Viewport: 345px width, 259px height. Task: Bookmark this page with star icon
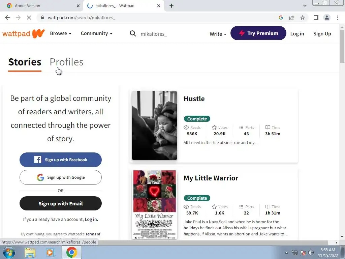click(303, 18)
